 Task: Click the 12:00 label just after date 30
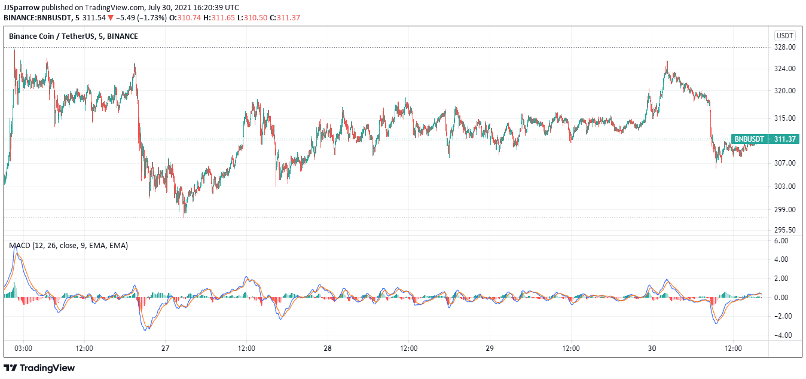click(x=733, y=349)
